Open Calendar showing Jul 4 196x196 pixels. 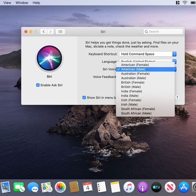88,187
